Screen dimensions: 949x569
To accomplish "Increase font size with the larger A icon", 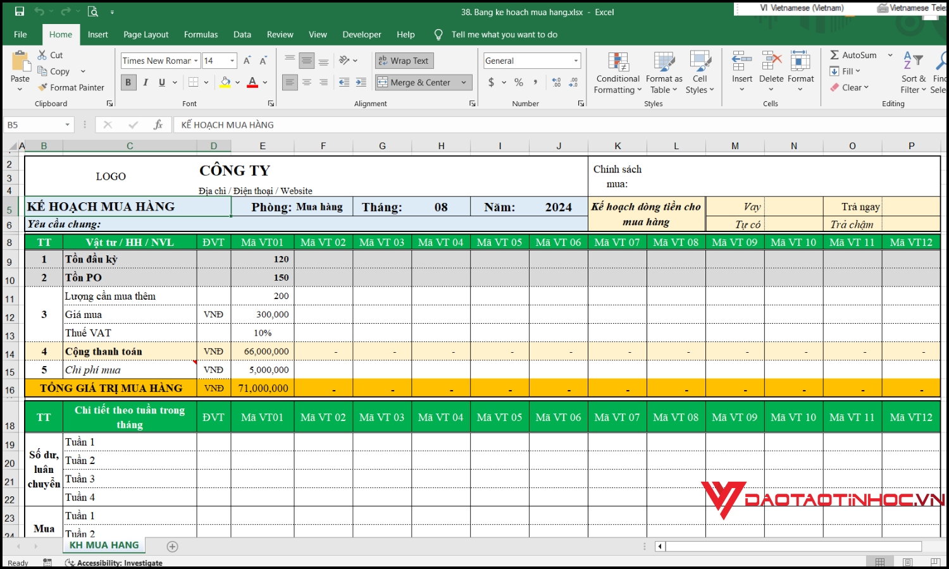I will coord(247,61).
